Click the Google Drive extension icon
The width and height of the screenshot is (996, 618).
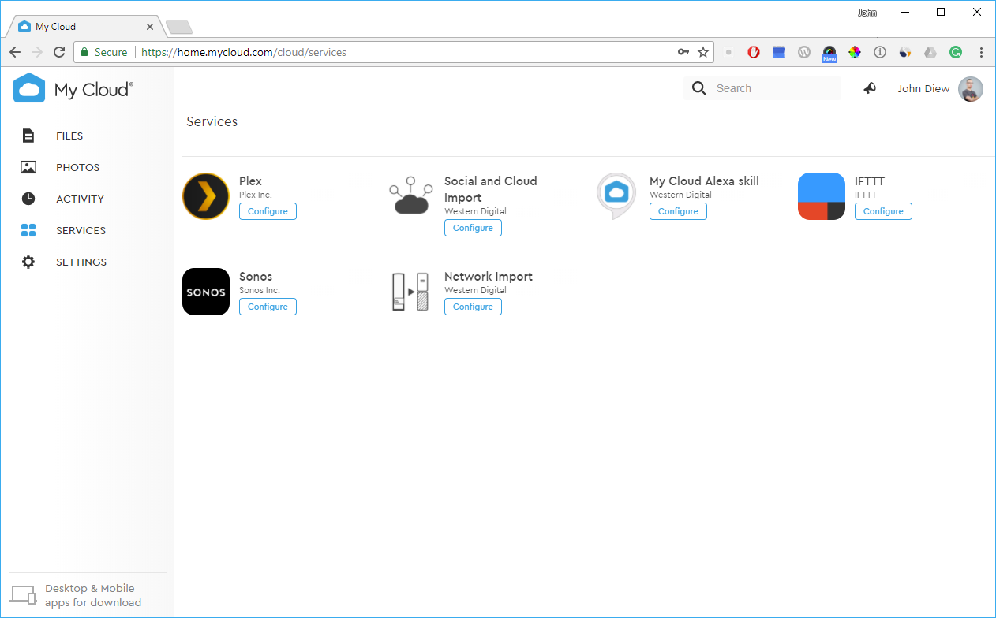(930, 52)
